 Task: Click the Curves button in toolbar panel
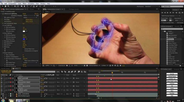pyautogui.click(x=172, y=74)
